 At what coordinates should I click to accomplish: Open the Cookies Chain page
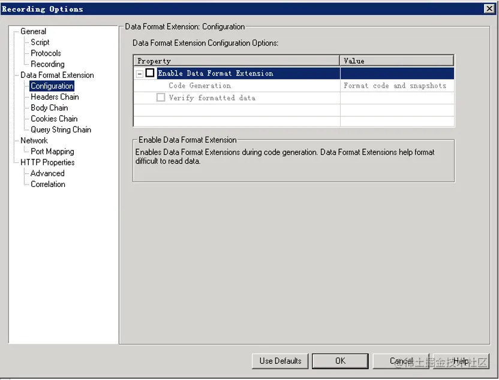pos(54,119)
